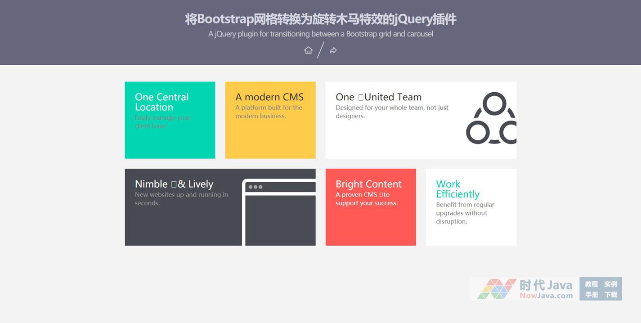
Task: Click the three-circles team icon
Action: point(491,119)
